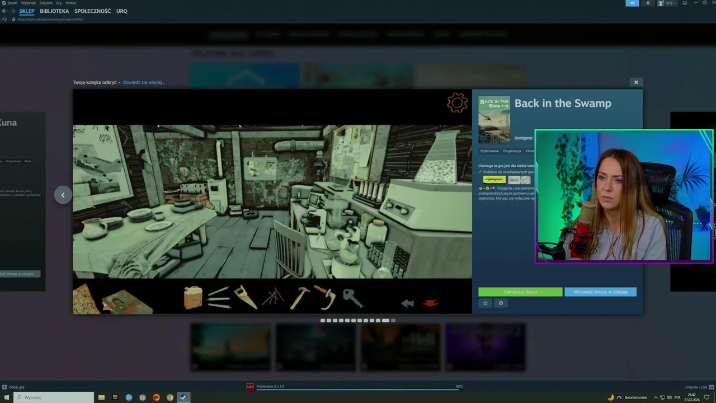Open the multicolor Chrome taskbar icon
This screenshot has height=403, width=716.
coord(169,397)
